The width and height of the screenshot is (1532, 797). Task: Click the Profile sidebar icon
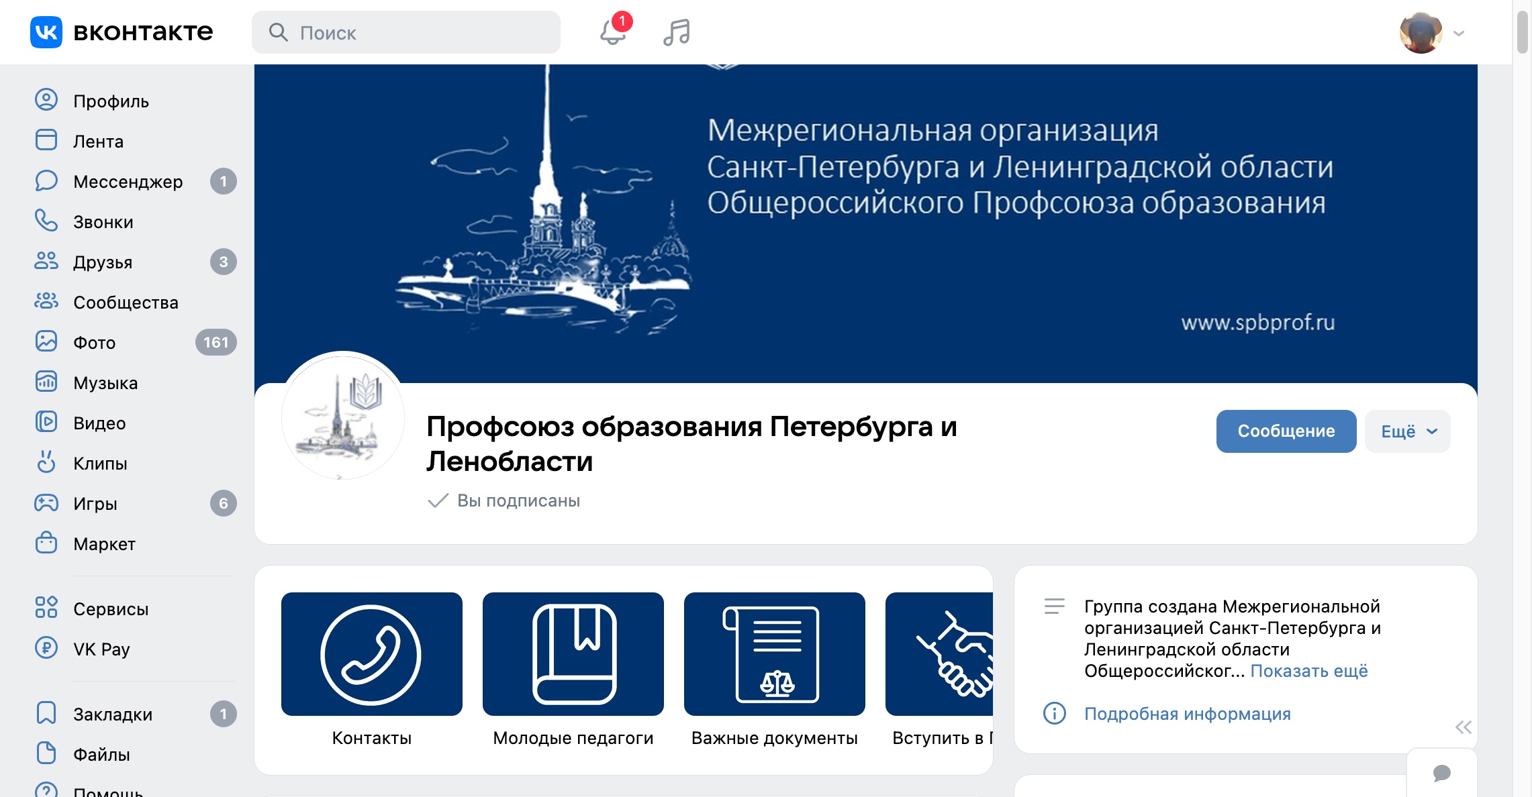(x=46, y=100)
